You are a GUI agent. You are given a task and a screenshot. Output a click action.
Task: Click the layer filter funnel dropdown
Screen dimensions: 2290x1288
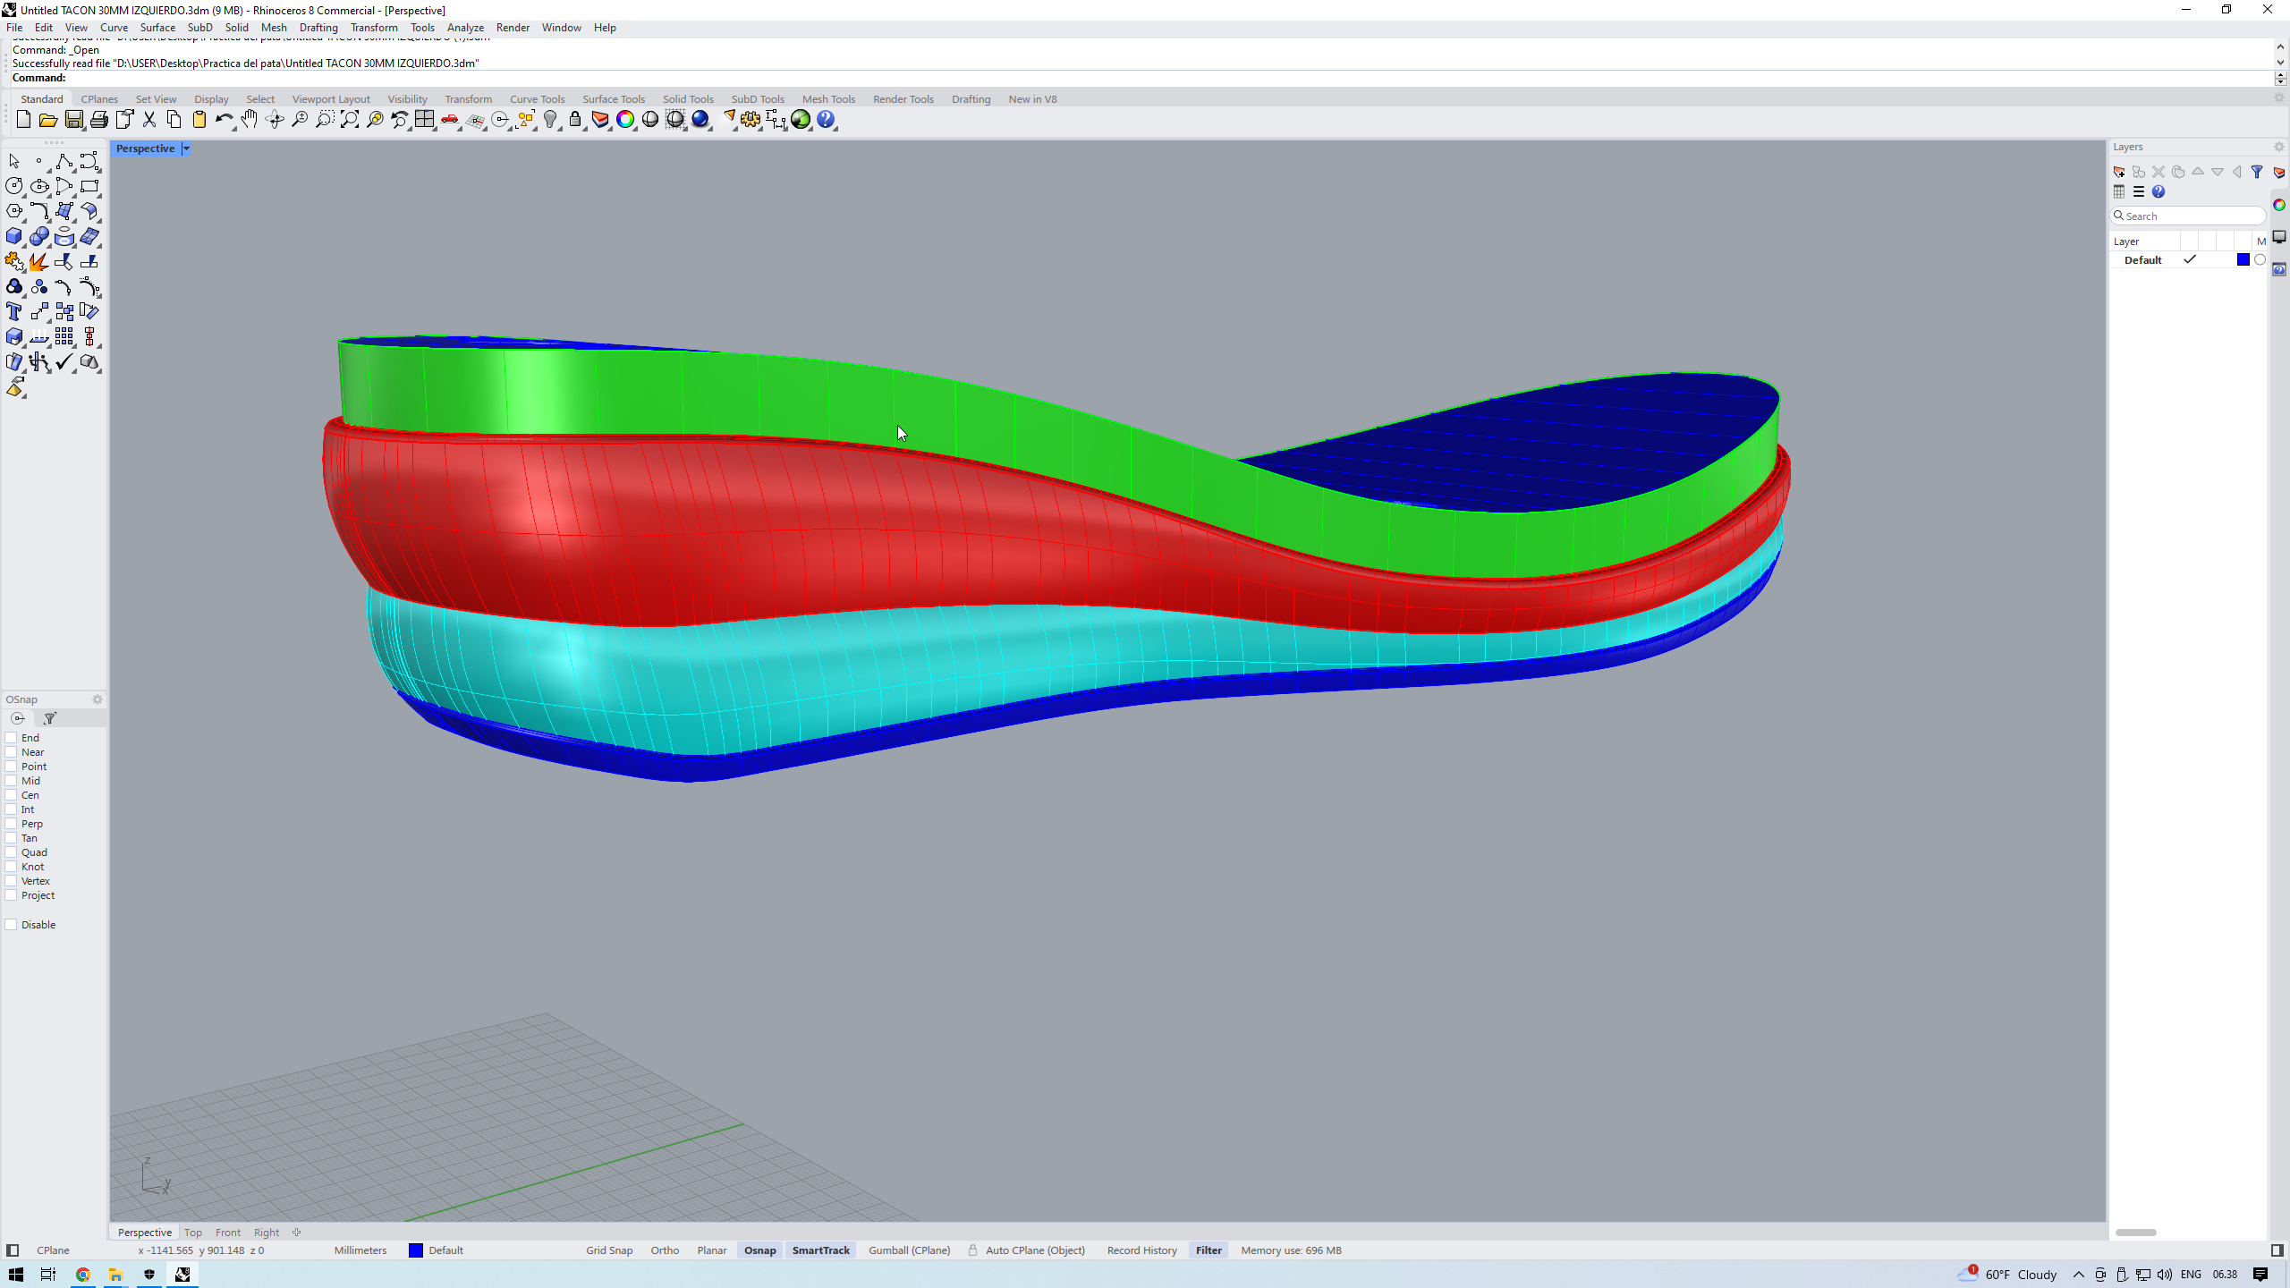point(2257,172)
